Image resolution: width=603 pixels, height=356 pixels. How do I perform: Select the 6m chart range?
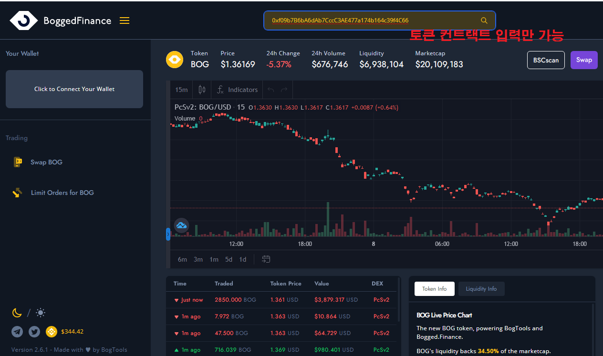(x=182, y=259)
